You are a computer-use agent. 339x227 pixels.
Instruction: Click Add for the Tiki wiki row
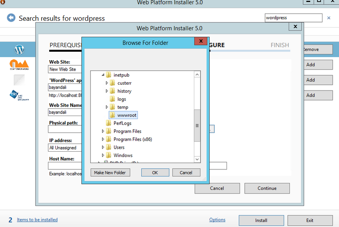tap(318, 95)
